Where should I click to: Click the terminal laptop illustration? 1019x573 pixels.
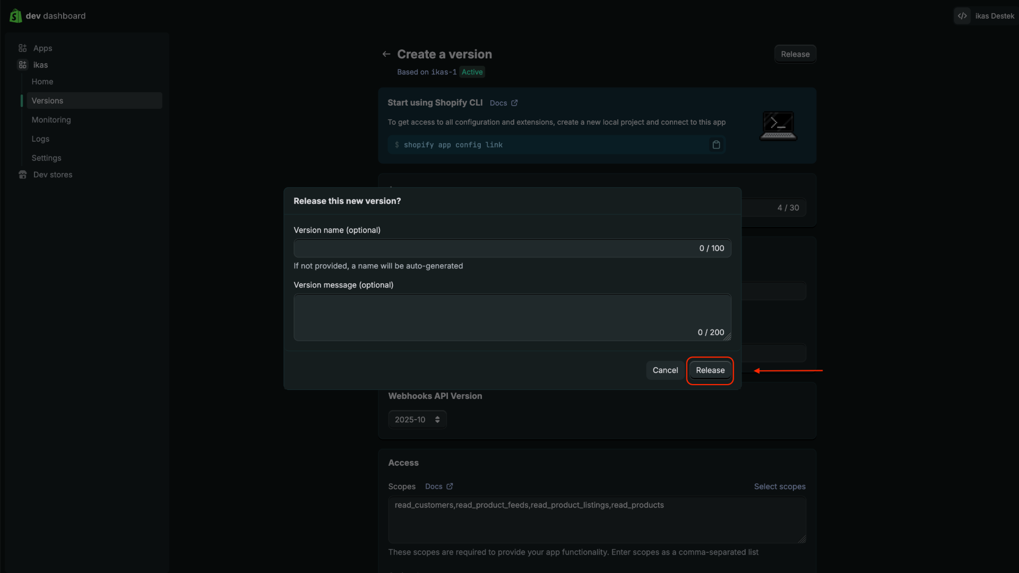coord(778,125)
